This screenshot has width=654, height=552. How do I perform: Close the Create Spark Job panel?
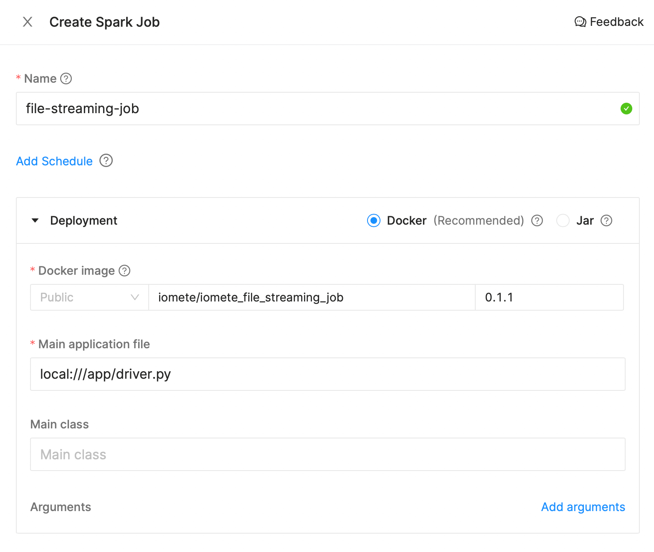pyautogui.click(x=28, y=22)
